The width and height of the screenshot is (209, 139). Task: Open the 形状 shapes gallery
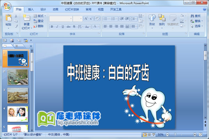pos(152,21)
